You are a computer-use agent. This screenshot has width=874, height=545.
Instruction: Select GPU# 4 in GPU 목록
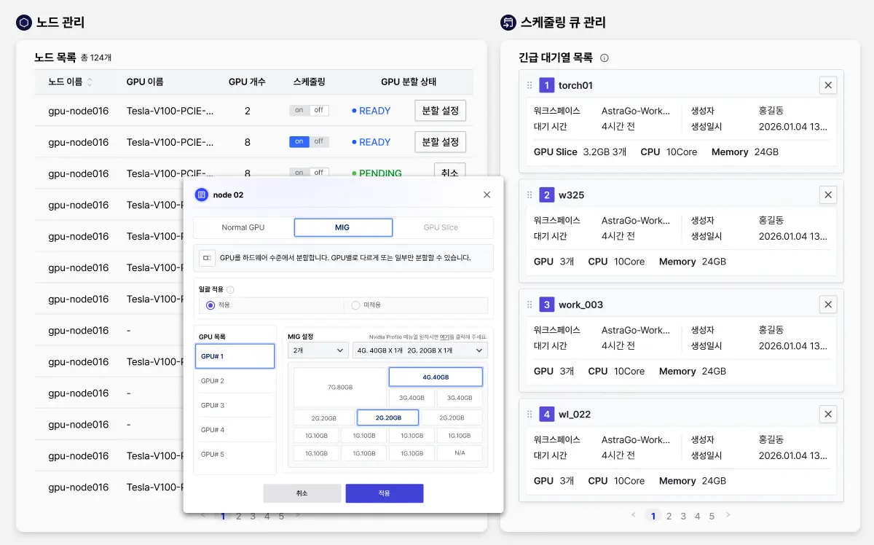tap(235, 430)
